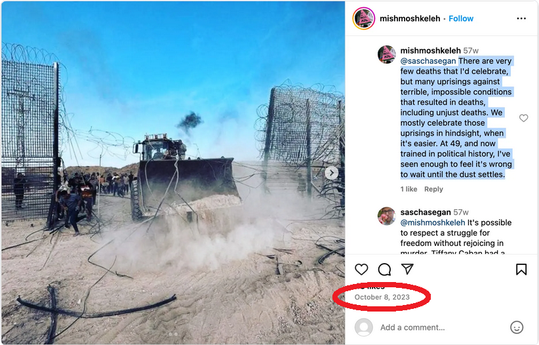Open the saschasegan username in the comments
Screen dimensions: 539x345
(426, 213)
